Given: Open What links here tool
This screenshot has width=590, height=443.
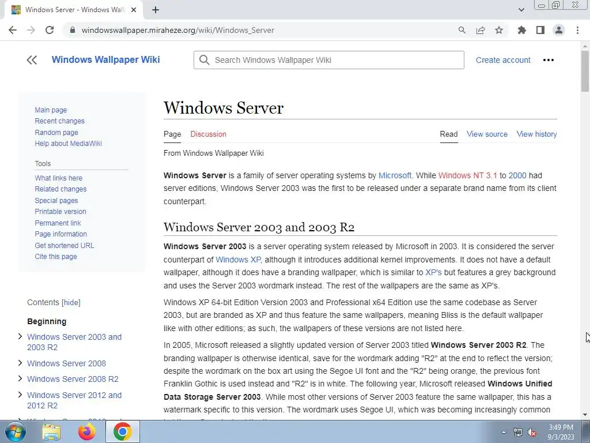Looking at the screenshot, I should point(58,178).
